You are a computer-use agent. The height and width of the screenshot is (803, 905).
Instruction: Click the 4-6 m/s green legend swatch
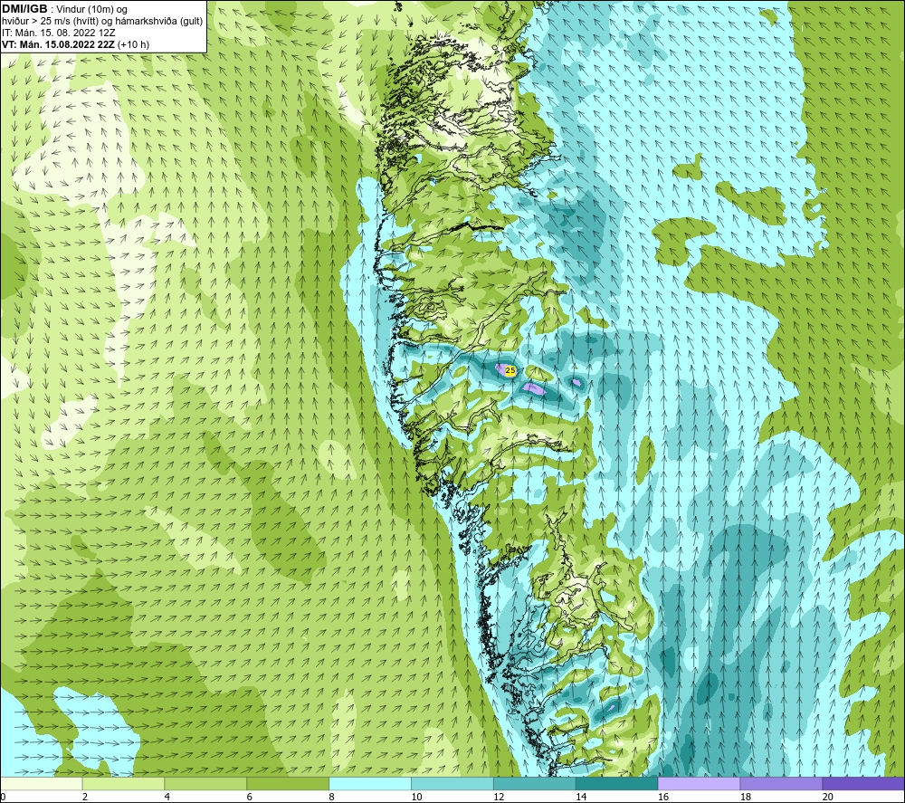pyautogui.click(x=205, y=784)
